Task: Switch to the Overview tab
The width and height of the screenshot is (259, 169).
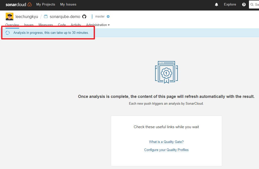Action: click(x=12, y=25)
